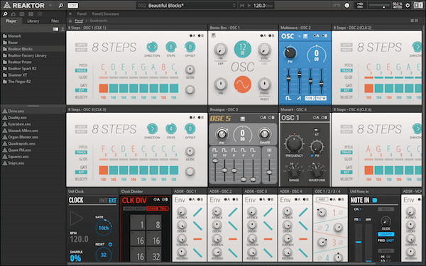The width and height of the screenshot is (426, 266).
Task: Select the orange sine waveform on Bento Box OSC
Action: [x=242, y=84]
